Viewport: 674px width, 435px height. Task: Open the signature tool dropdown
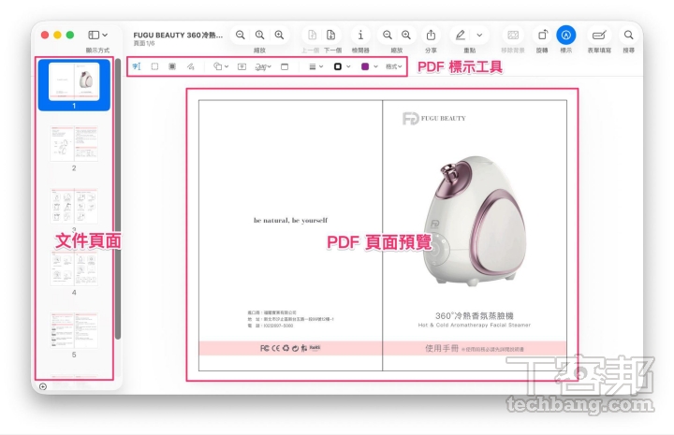click(263, 66)
